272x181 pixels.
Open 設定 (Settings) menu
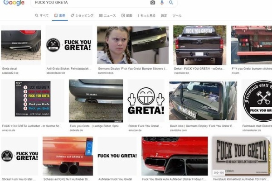(164, 15)
